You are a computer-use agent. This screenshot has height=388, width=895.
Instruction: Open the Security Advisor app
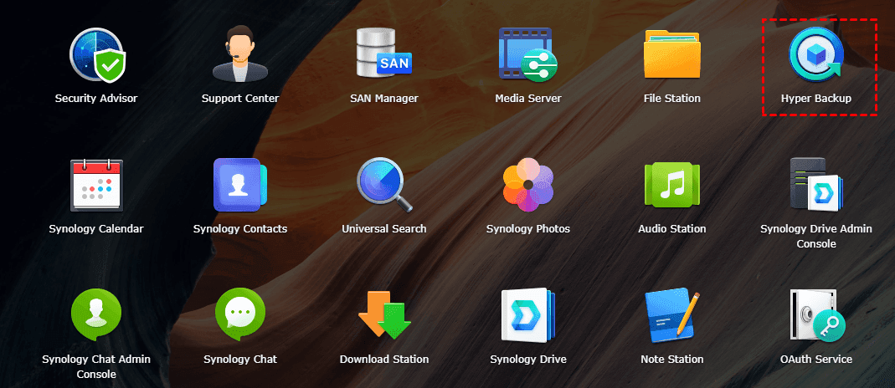click(x=96, y=55)
